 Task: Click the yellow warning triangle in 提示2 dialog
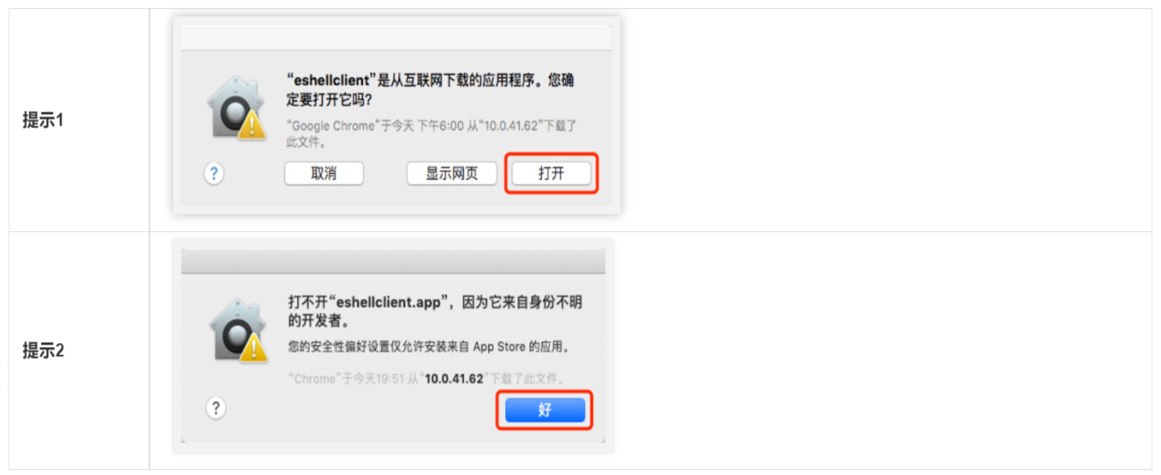[253, 349]
